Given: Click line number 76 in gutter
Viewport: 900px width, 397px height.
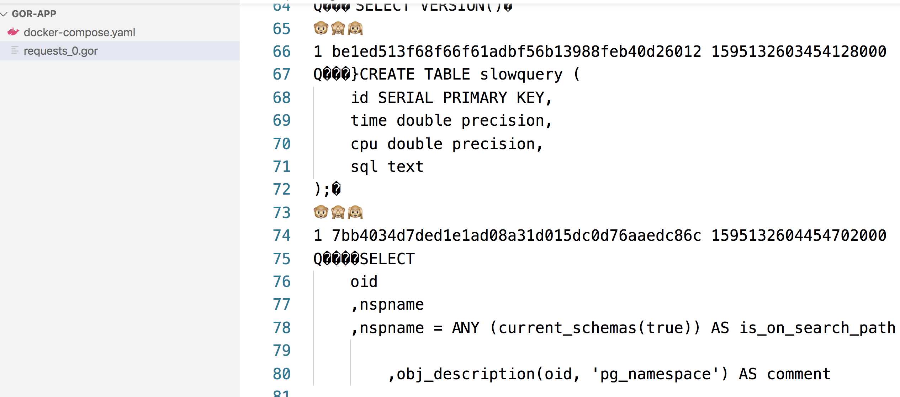Looking at the screenshot, I should pyautogui.click(x=281, y=282).
